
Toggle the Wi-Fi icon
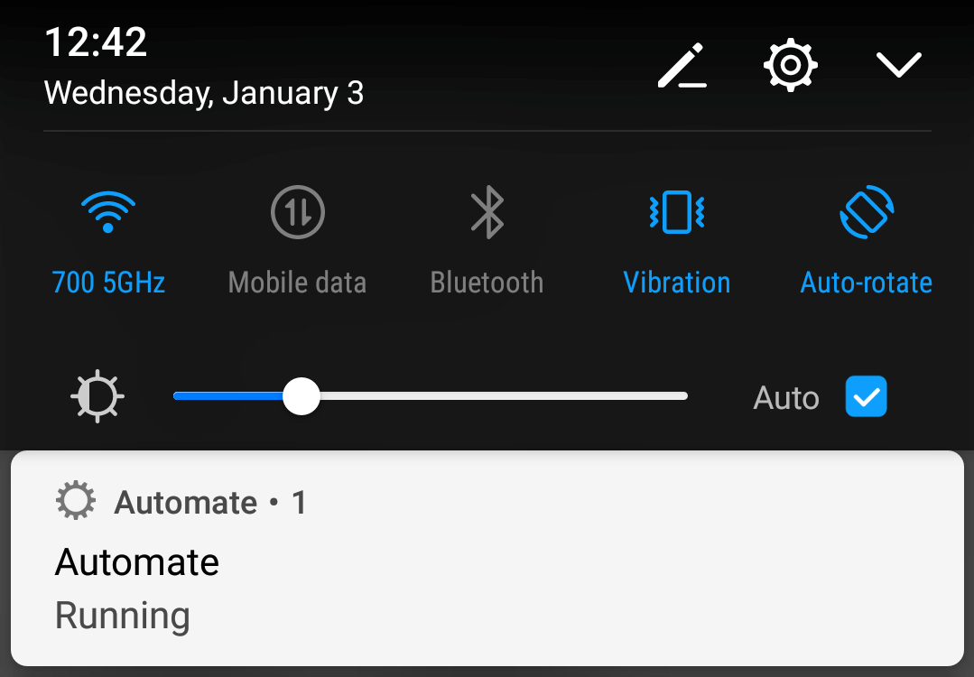coord(108,212)
